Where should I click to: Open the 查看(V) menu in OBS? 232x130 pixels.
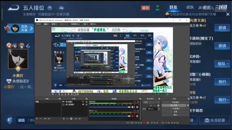coord(54,24)
